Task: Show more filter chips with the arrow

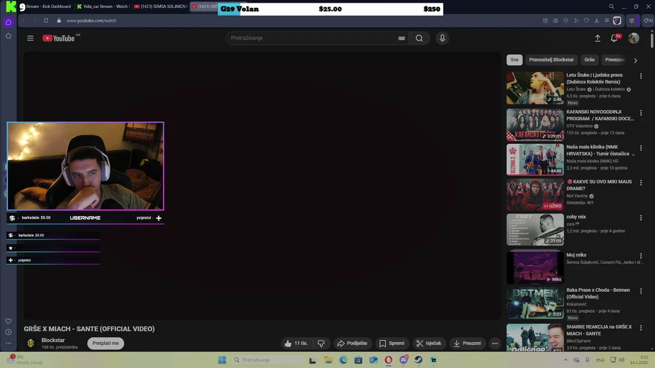Action: [x=636, y=60]
